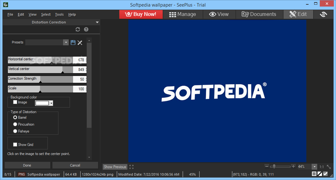Click the white square status bar icon
Viewport: 336px width, 180px height.
click(314, 174)
